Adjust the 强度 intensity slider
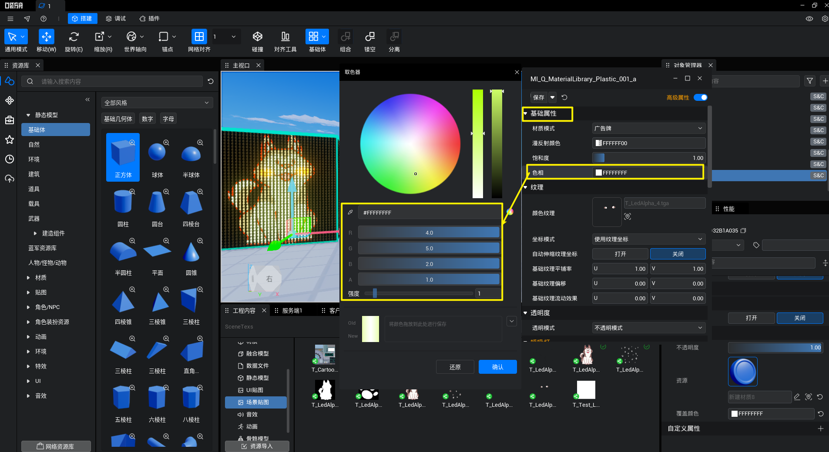Viewport: 829px width, 452px height. point(419,293)
